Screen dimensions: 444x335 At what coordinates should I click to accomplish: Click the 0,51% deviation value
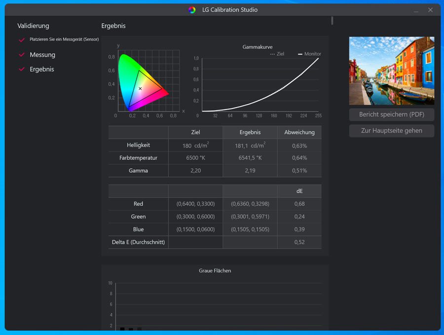(x=299, y=171)
